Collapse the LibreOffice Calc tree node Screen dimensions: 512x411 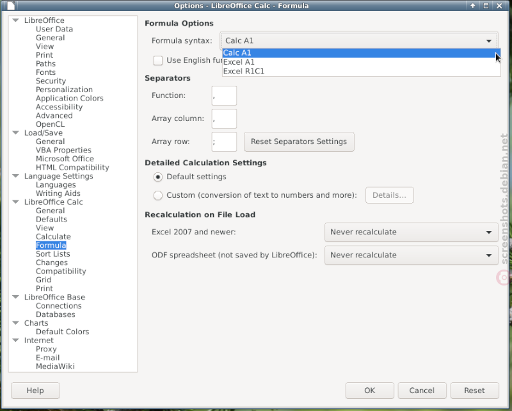click(15, 202)
